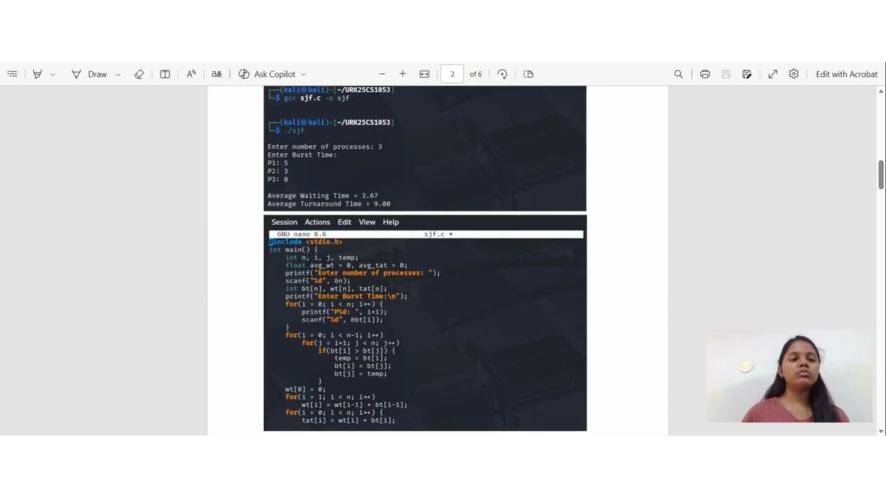This screenshot has width=886, height=498.
Task: Zoom out of the PDF
Action: [382, 74]
